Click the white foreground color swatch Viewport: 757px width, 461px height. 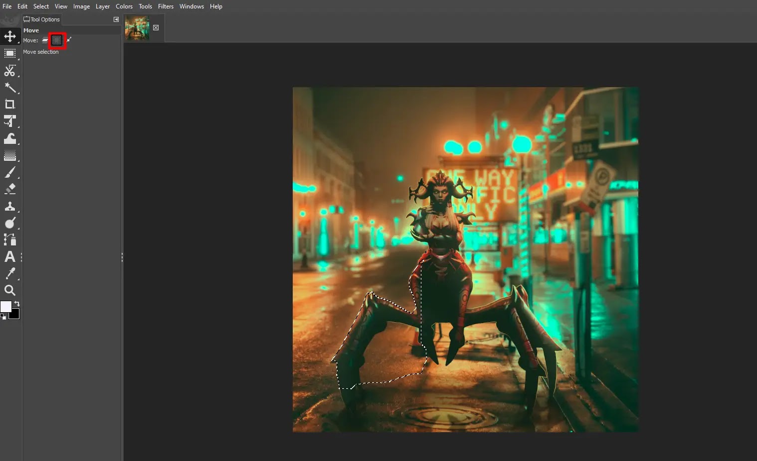pyautogui.click(x=5, y=307)
